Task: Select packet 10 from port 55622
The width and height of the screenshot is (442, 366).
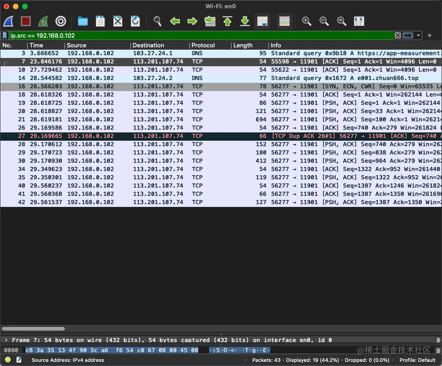Action: coord(221,70)
